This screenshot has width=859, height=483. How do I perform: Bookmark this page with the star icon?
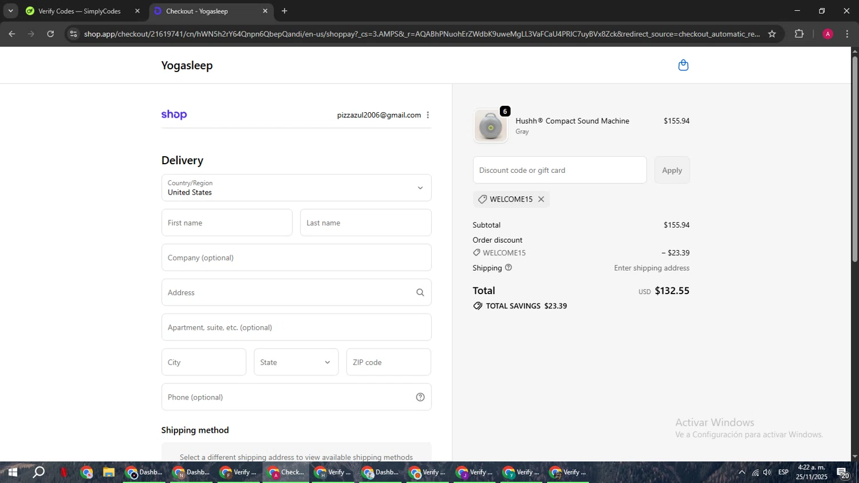click(x=772, y=34)
